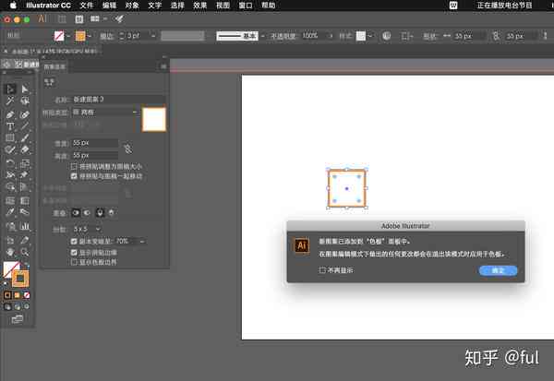The height and width of the screenshot is (381, 554).
Task: Enable the show swatch bounds checkbox
Action: tap(74, 262)
